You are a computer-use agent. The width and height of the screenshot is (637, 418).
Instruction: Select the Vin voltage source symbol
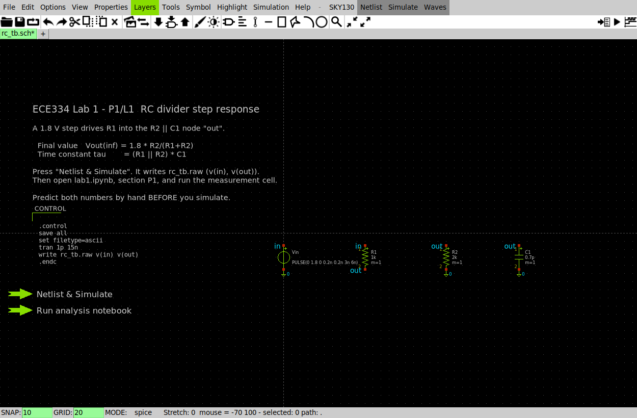(284, 257)
